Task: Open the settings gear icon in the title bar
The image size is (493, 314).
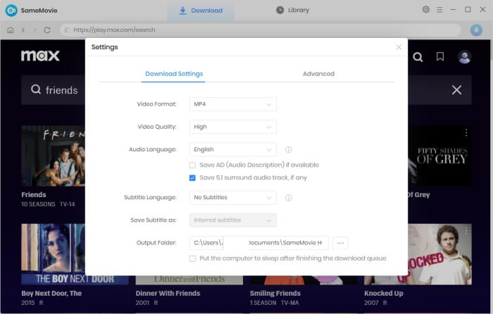Action: [426, 10]
